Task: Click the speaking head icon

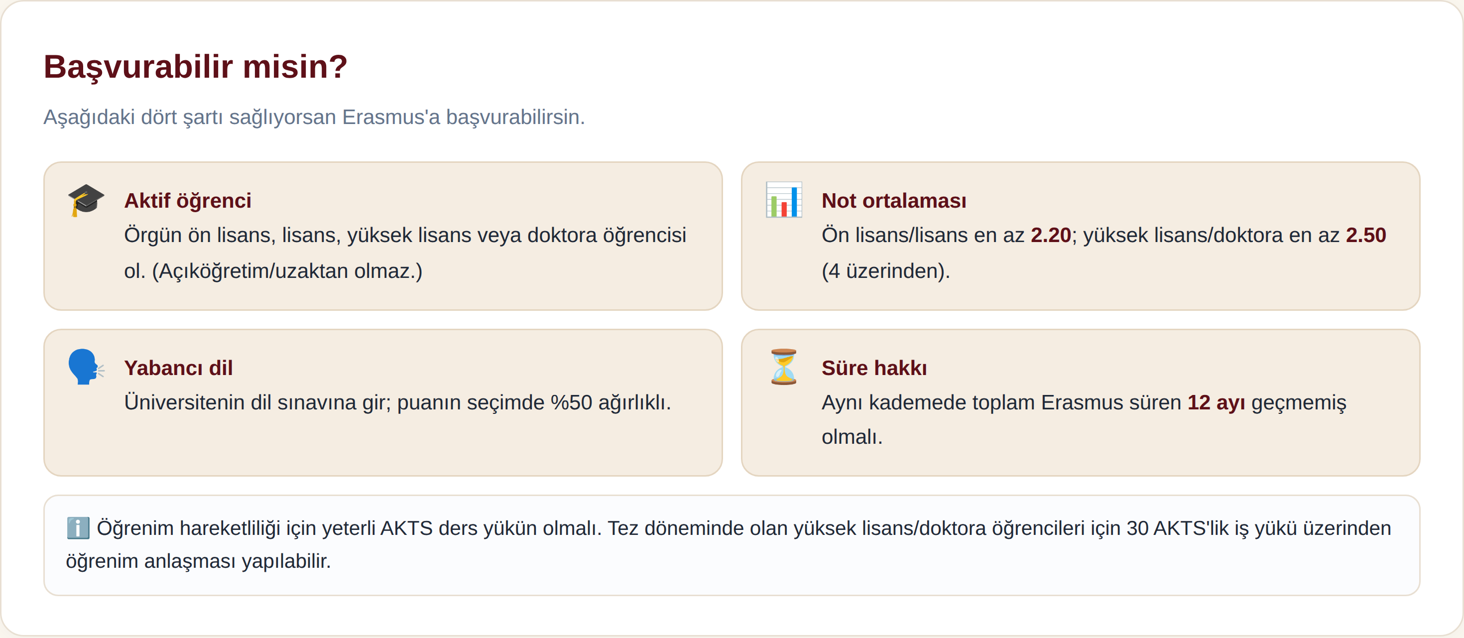Action: pos(86,367)
